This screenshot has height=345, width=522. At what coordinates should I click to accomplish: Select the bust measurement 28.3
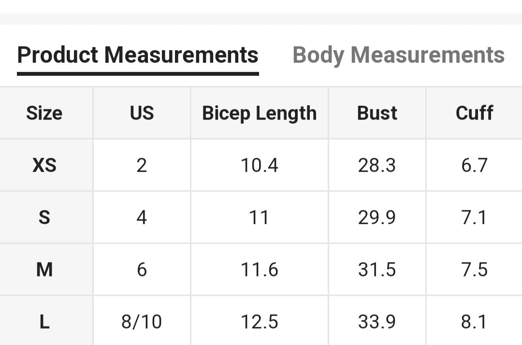377,165
